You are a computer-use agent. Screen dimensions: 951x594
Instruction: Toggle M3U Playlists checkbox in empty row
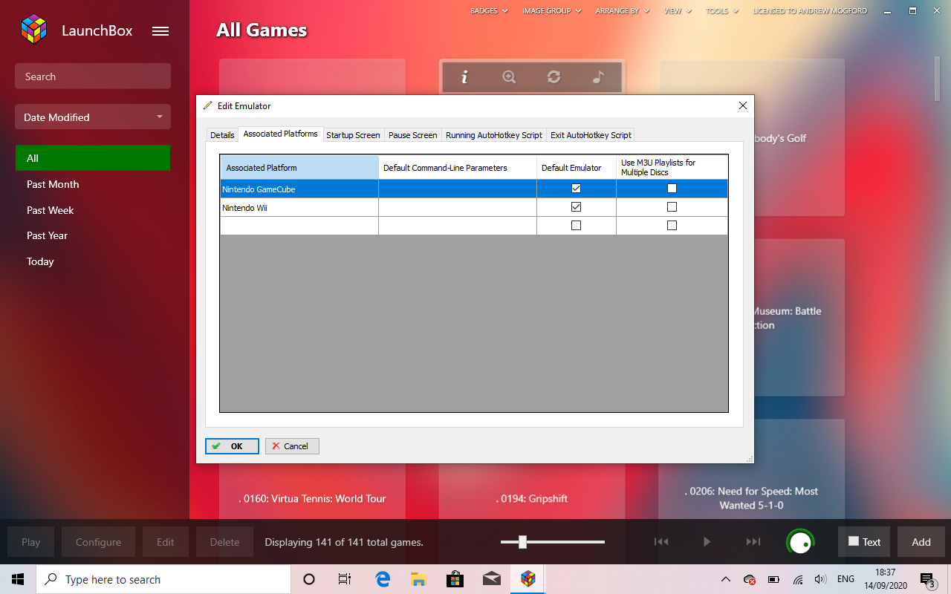click(672, 226)
